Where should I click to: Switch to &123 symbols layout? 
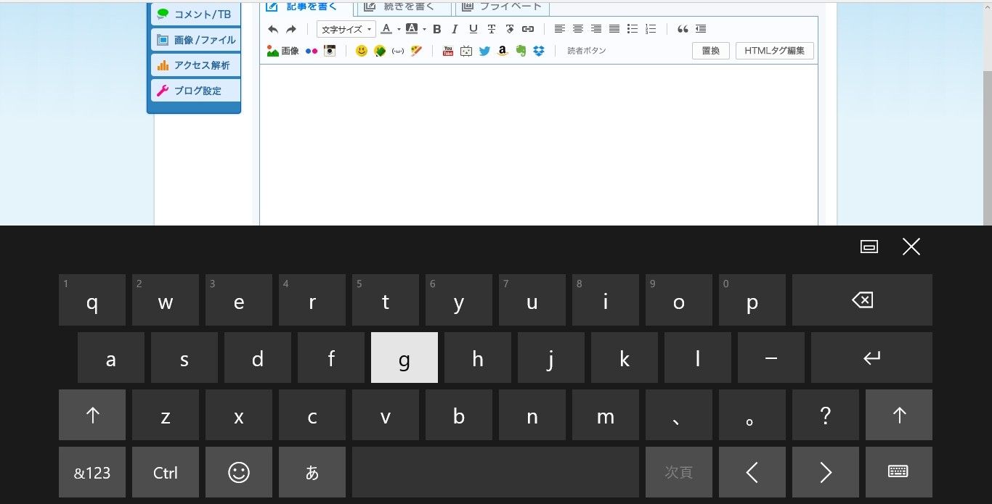coord(92,472)
